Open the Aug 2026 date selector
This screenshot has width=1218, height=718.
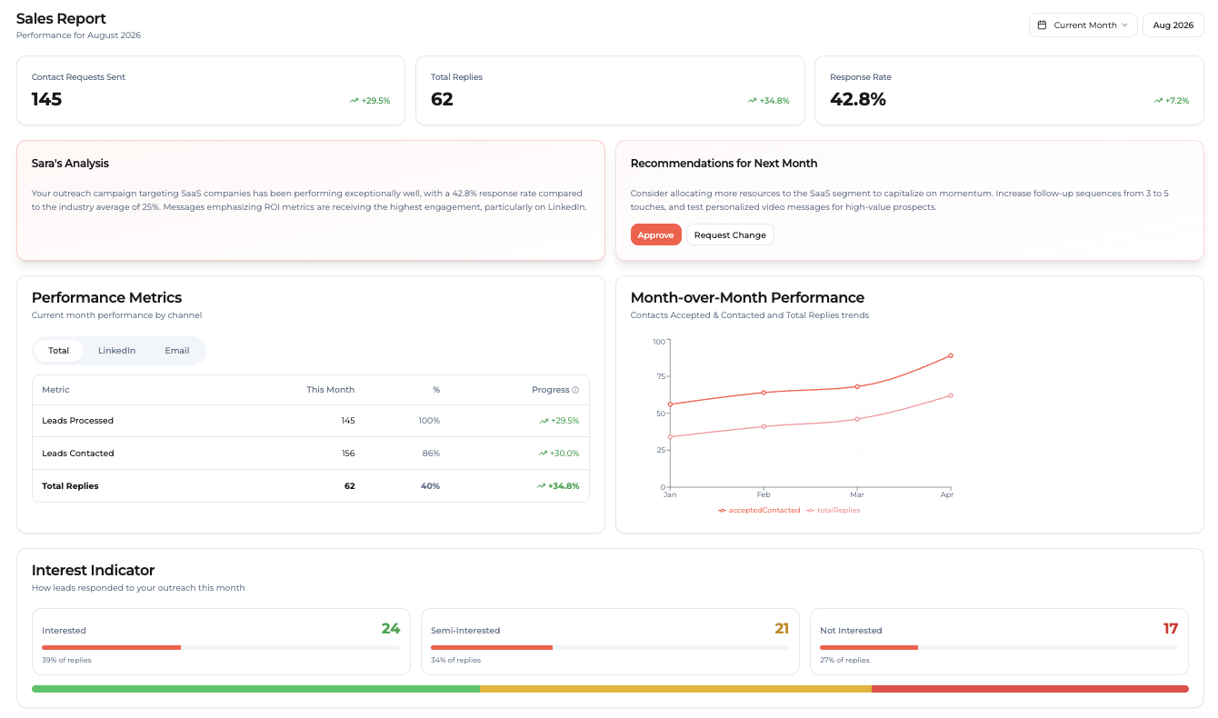[1173, 25]
